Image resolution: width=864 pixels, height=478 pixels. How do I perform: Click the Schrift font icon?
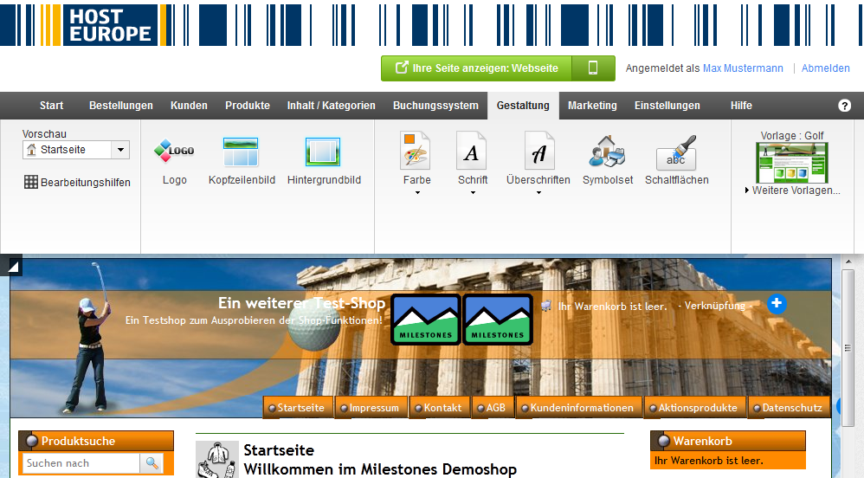(x=472, y=151)
